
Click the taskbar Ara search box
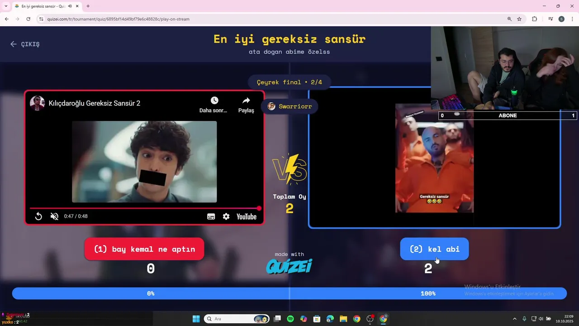click(x=237, y=319)
